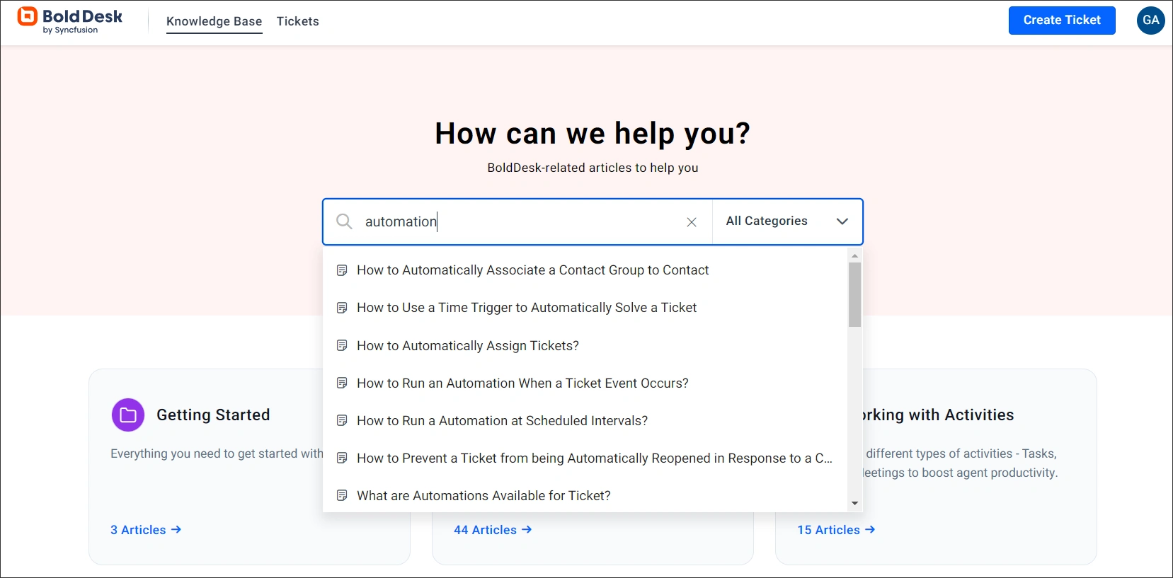Open the All Categories dropdown
Image resolution: width=1173 pixels, height=578 pixels.
point(787,221)
